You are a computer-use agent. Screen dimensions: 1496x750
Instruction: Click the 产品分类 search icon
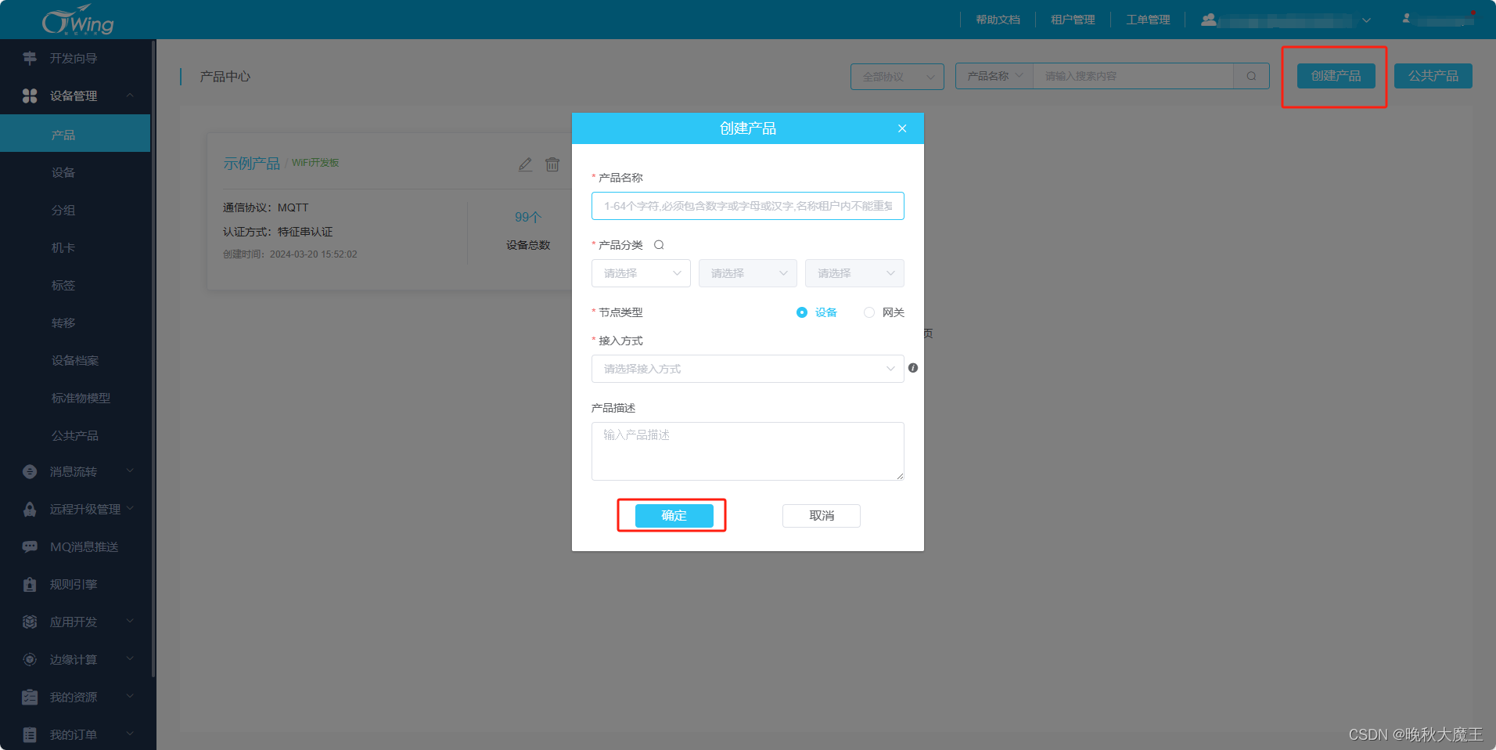659,245
